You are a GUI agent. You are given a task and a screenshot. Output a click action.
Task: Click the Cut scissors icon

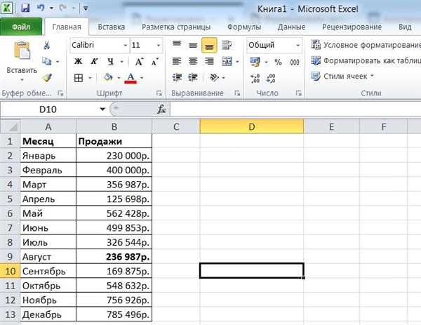coord(47,45)
